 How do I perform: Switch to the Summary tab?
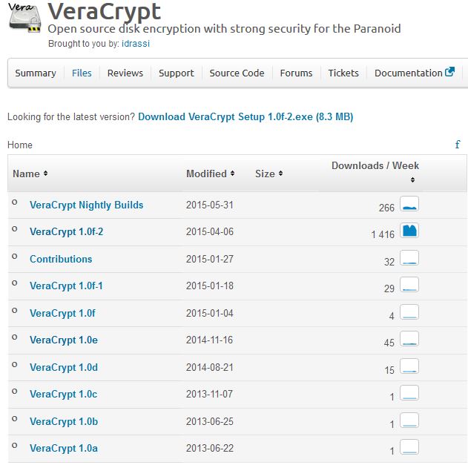tap(36, 73)
